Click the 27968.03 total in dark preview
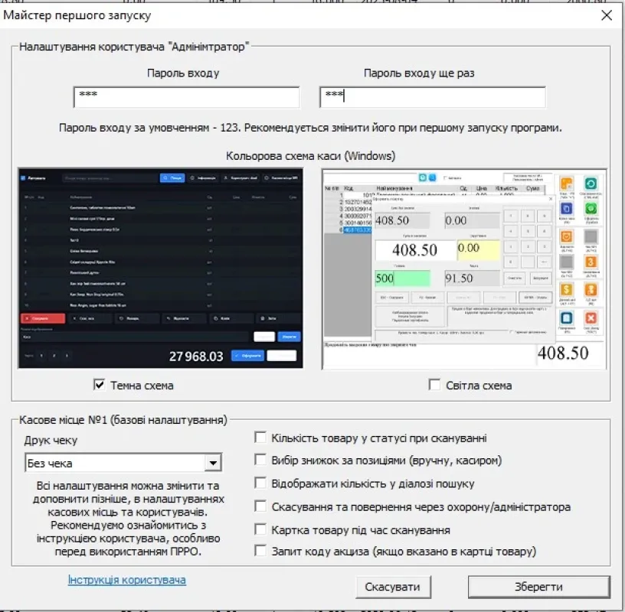This screenshot has height=612, width=625. (196, 356)
